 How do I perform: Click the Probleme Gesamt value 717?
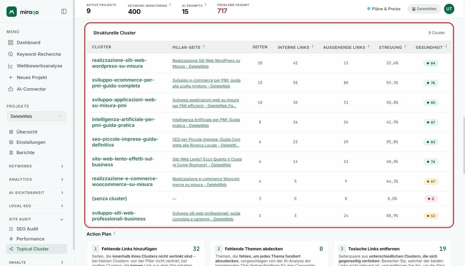coord(222,11)
